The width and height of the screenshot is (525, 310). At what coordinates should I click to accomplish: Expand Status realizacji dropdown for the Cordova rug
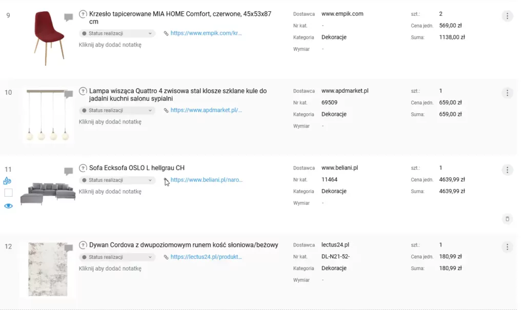[x=117, y=257]
